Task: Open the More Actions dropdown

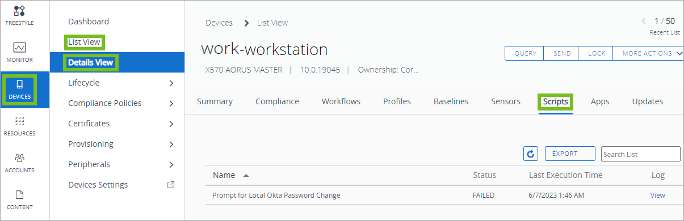Action: click(648, 53)
